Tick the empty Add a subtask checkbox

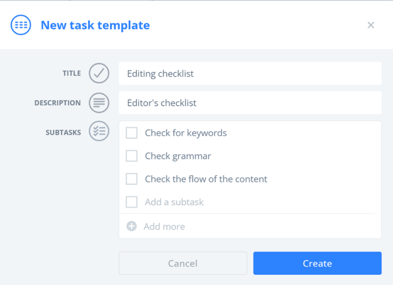(132, 202)
